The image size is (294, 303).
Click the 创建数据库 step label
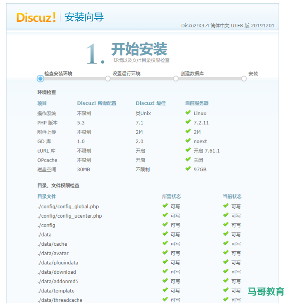point(192,74)
